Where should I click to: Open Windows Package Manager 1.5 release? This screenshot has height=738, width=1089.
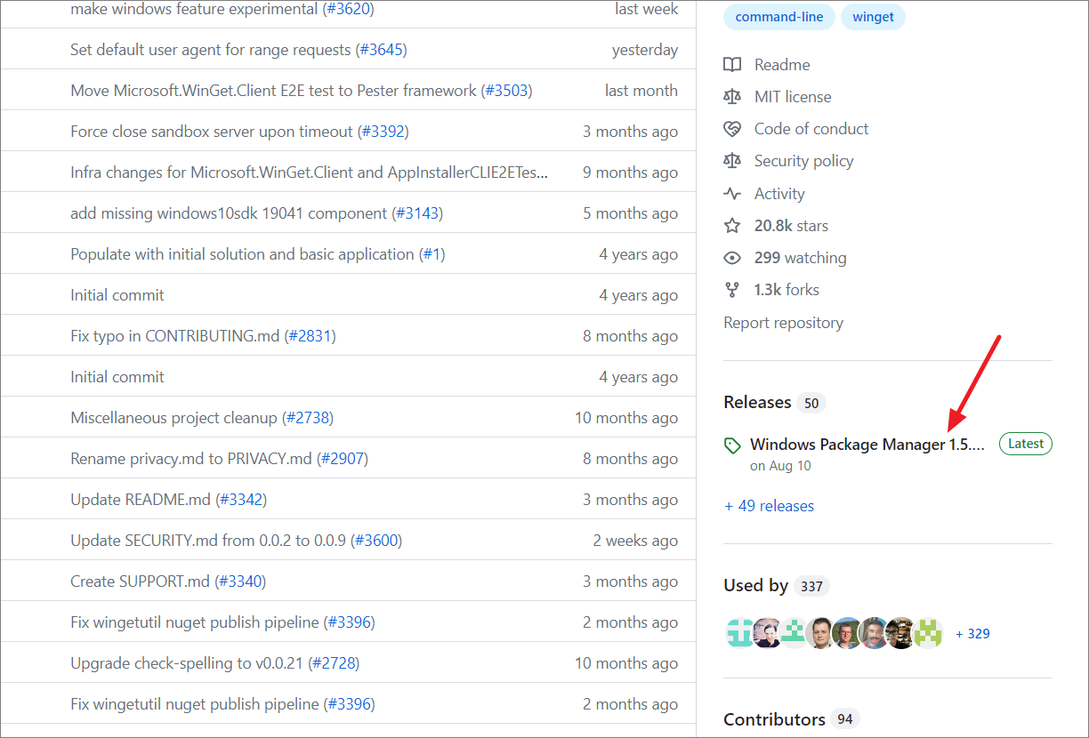[x=867, y=445]
